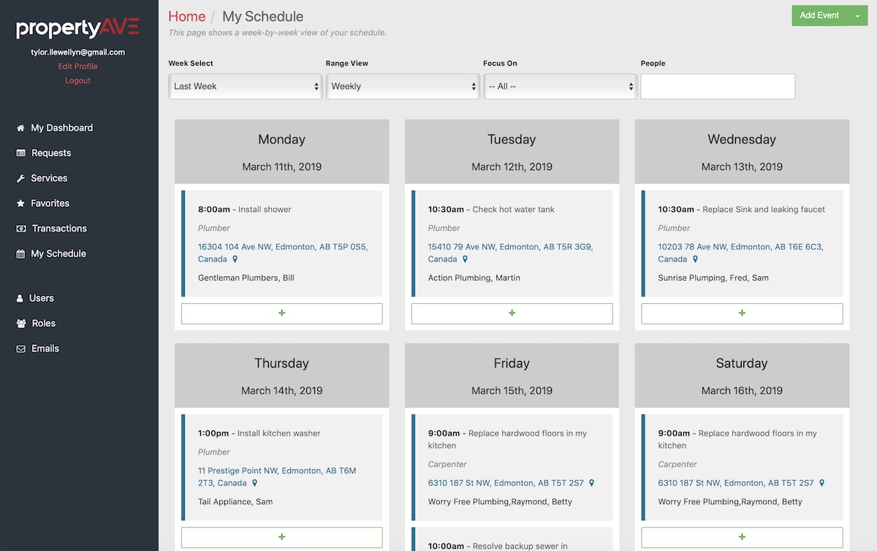
Task: Click the Requests list icon in sidebar
Action: tap(20, 153)
